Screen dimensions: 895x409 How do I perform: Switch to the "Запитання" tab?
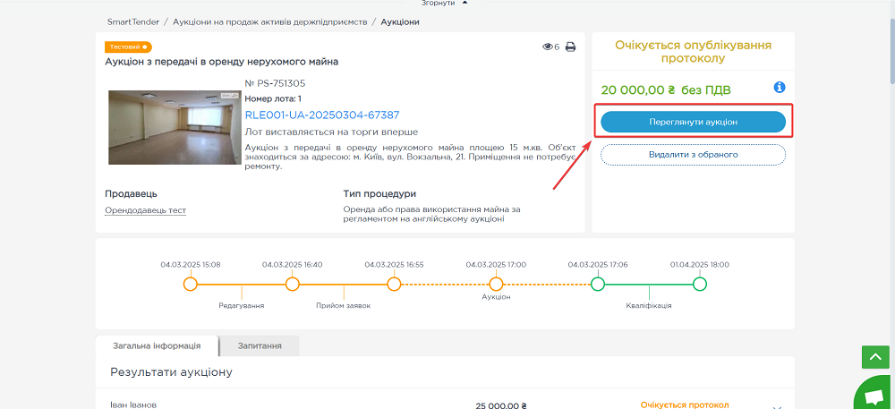tap(259, 345)
